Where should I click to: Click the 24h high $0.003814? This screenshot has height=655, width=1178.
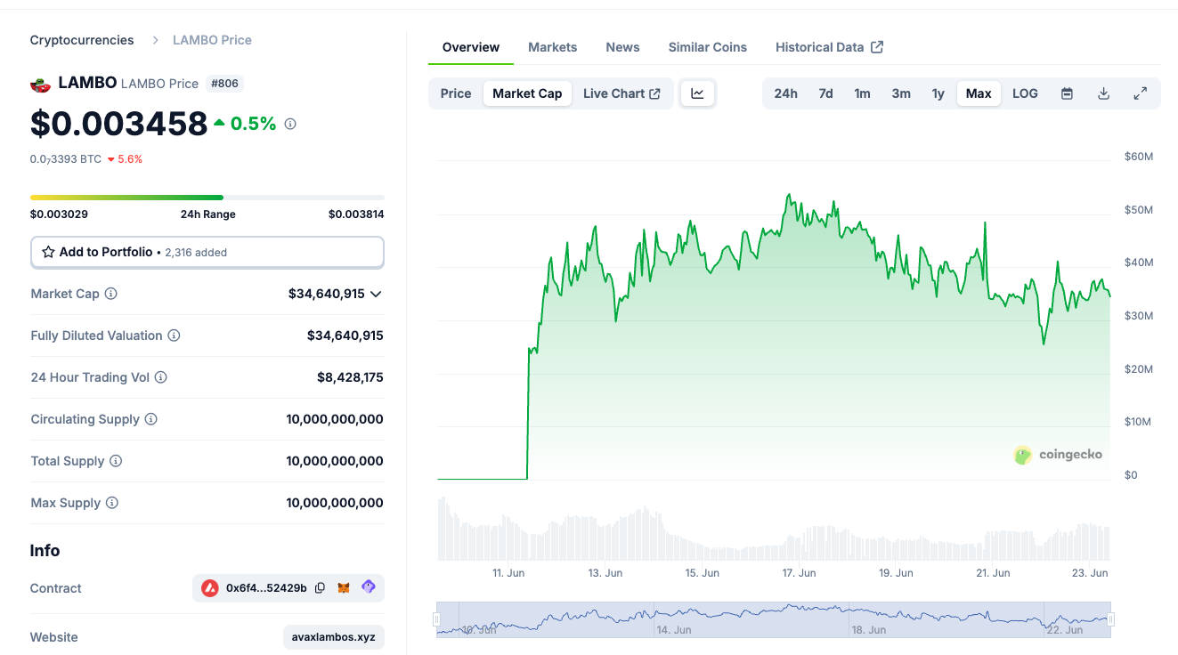(x=356, y=214)
